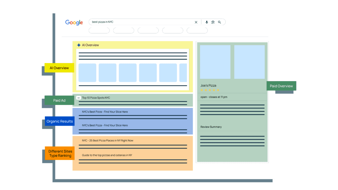Click the yellow AI Overview label tag
Image resolution: width=338 pixels, height=190 pixels.
pos(59,68)
